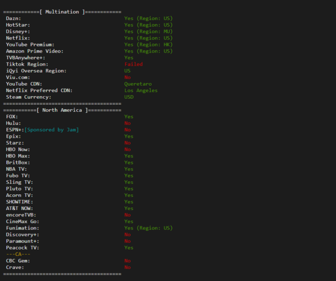Click the HBO Max label
This screenshot has height=281, width=336.
click(18, 156)
